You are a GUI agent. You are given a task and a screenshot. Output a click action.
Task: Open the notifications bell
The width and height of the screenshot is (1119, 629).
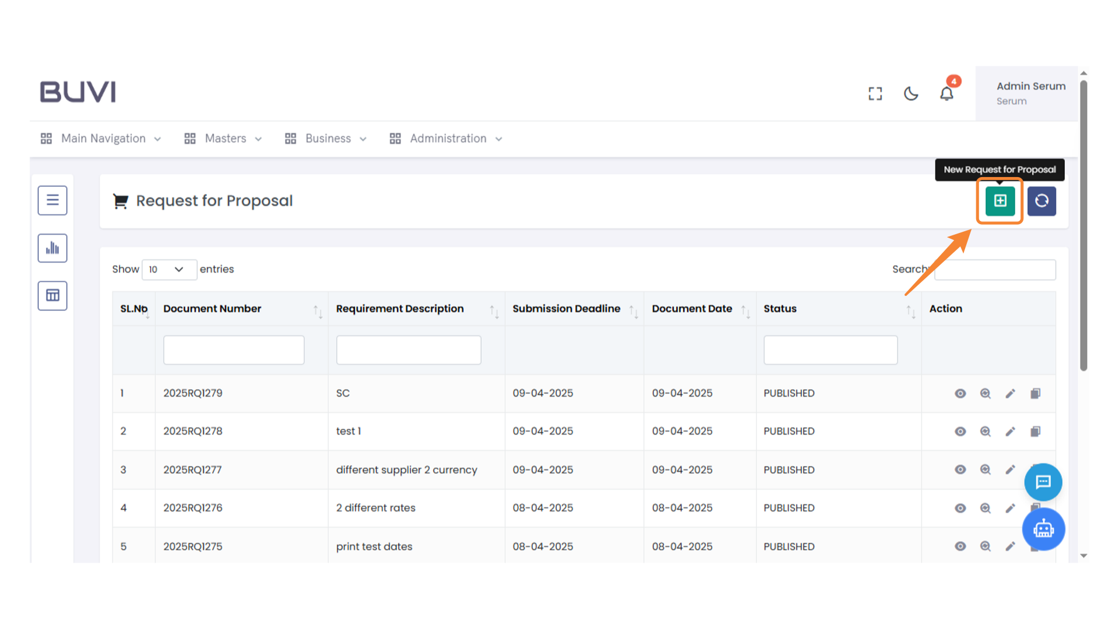coord(946,94)
